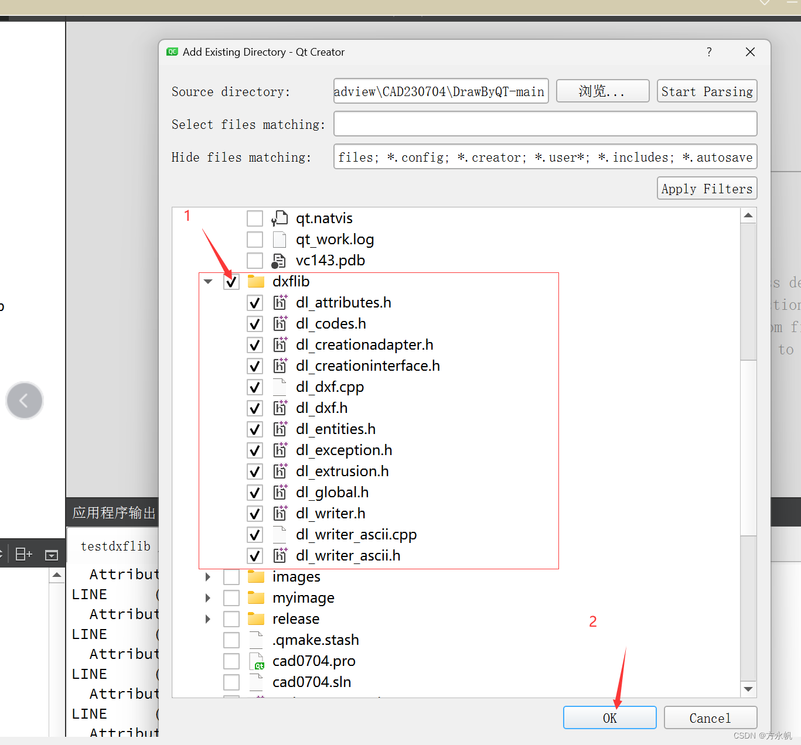Expand the images folder tree node
This screenshot has height=745, width=801.
point(208,577)
